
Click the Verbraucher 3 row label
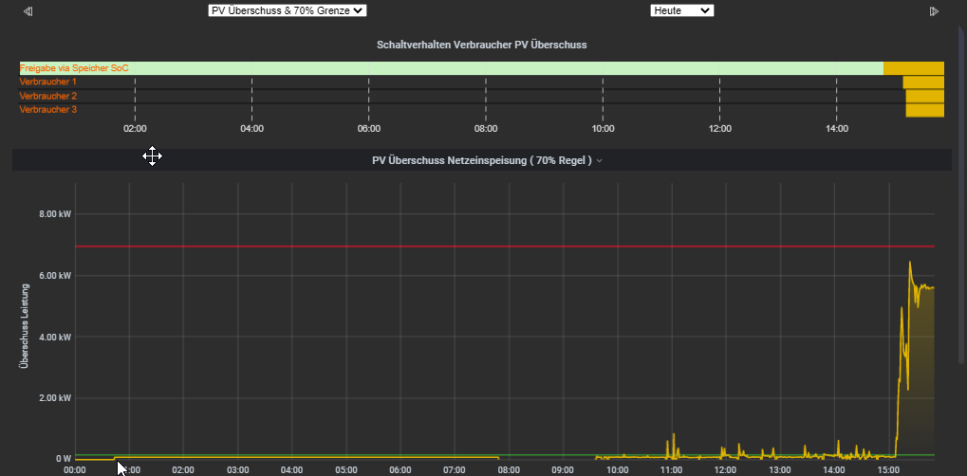[x=48, y=109]
